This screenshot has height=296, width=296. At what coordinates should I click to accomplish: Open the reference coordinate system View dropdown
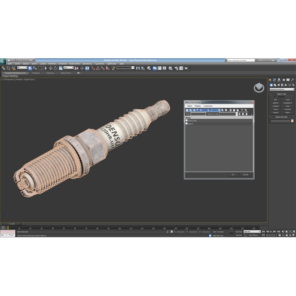pyautogui.click(x=68, y=68)
